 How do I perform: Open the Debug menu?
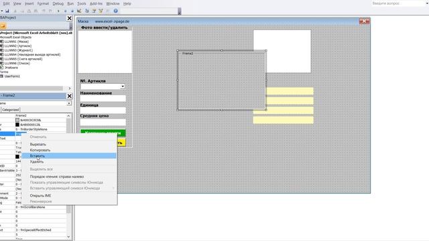click(58, 3)
